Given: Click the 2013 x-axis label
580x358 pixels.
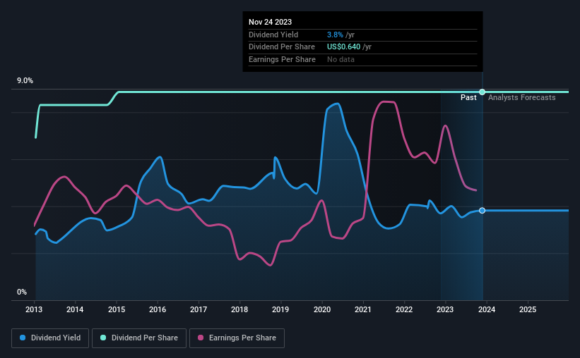Looking at the screenshot, I should click(x=34, y=309).
